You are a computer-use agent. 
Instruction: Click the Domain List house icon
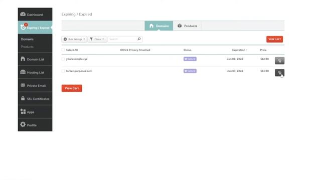click(x=23, y=59)
